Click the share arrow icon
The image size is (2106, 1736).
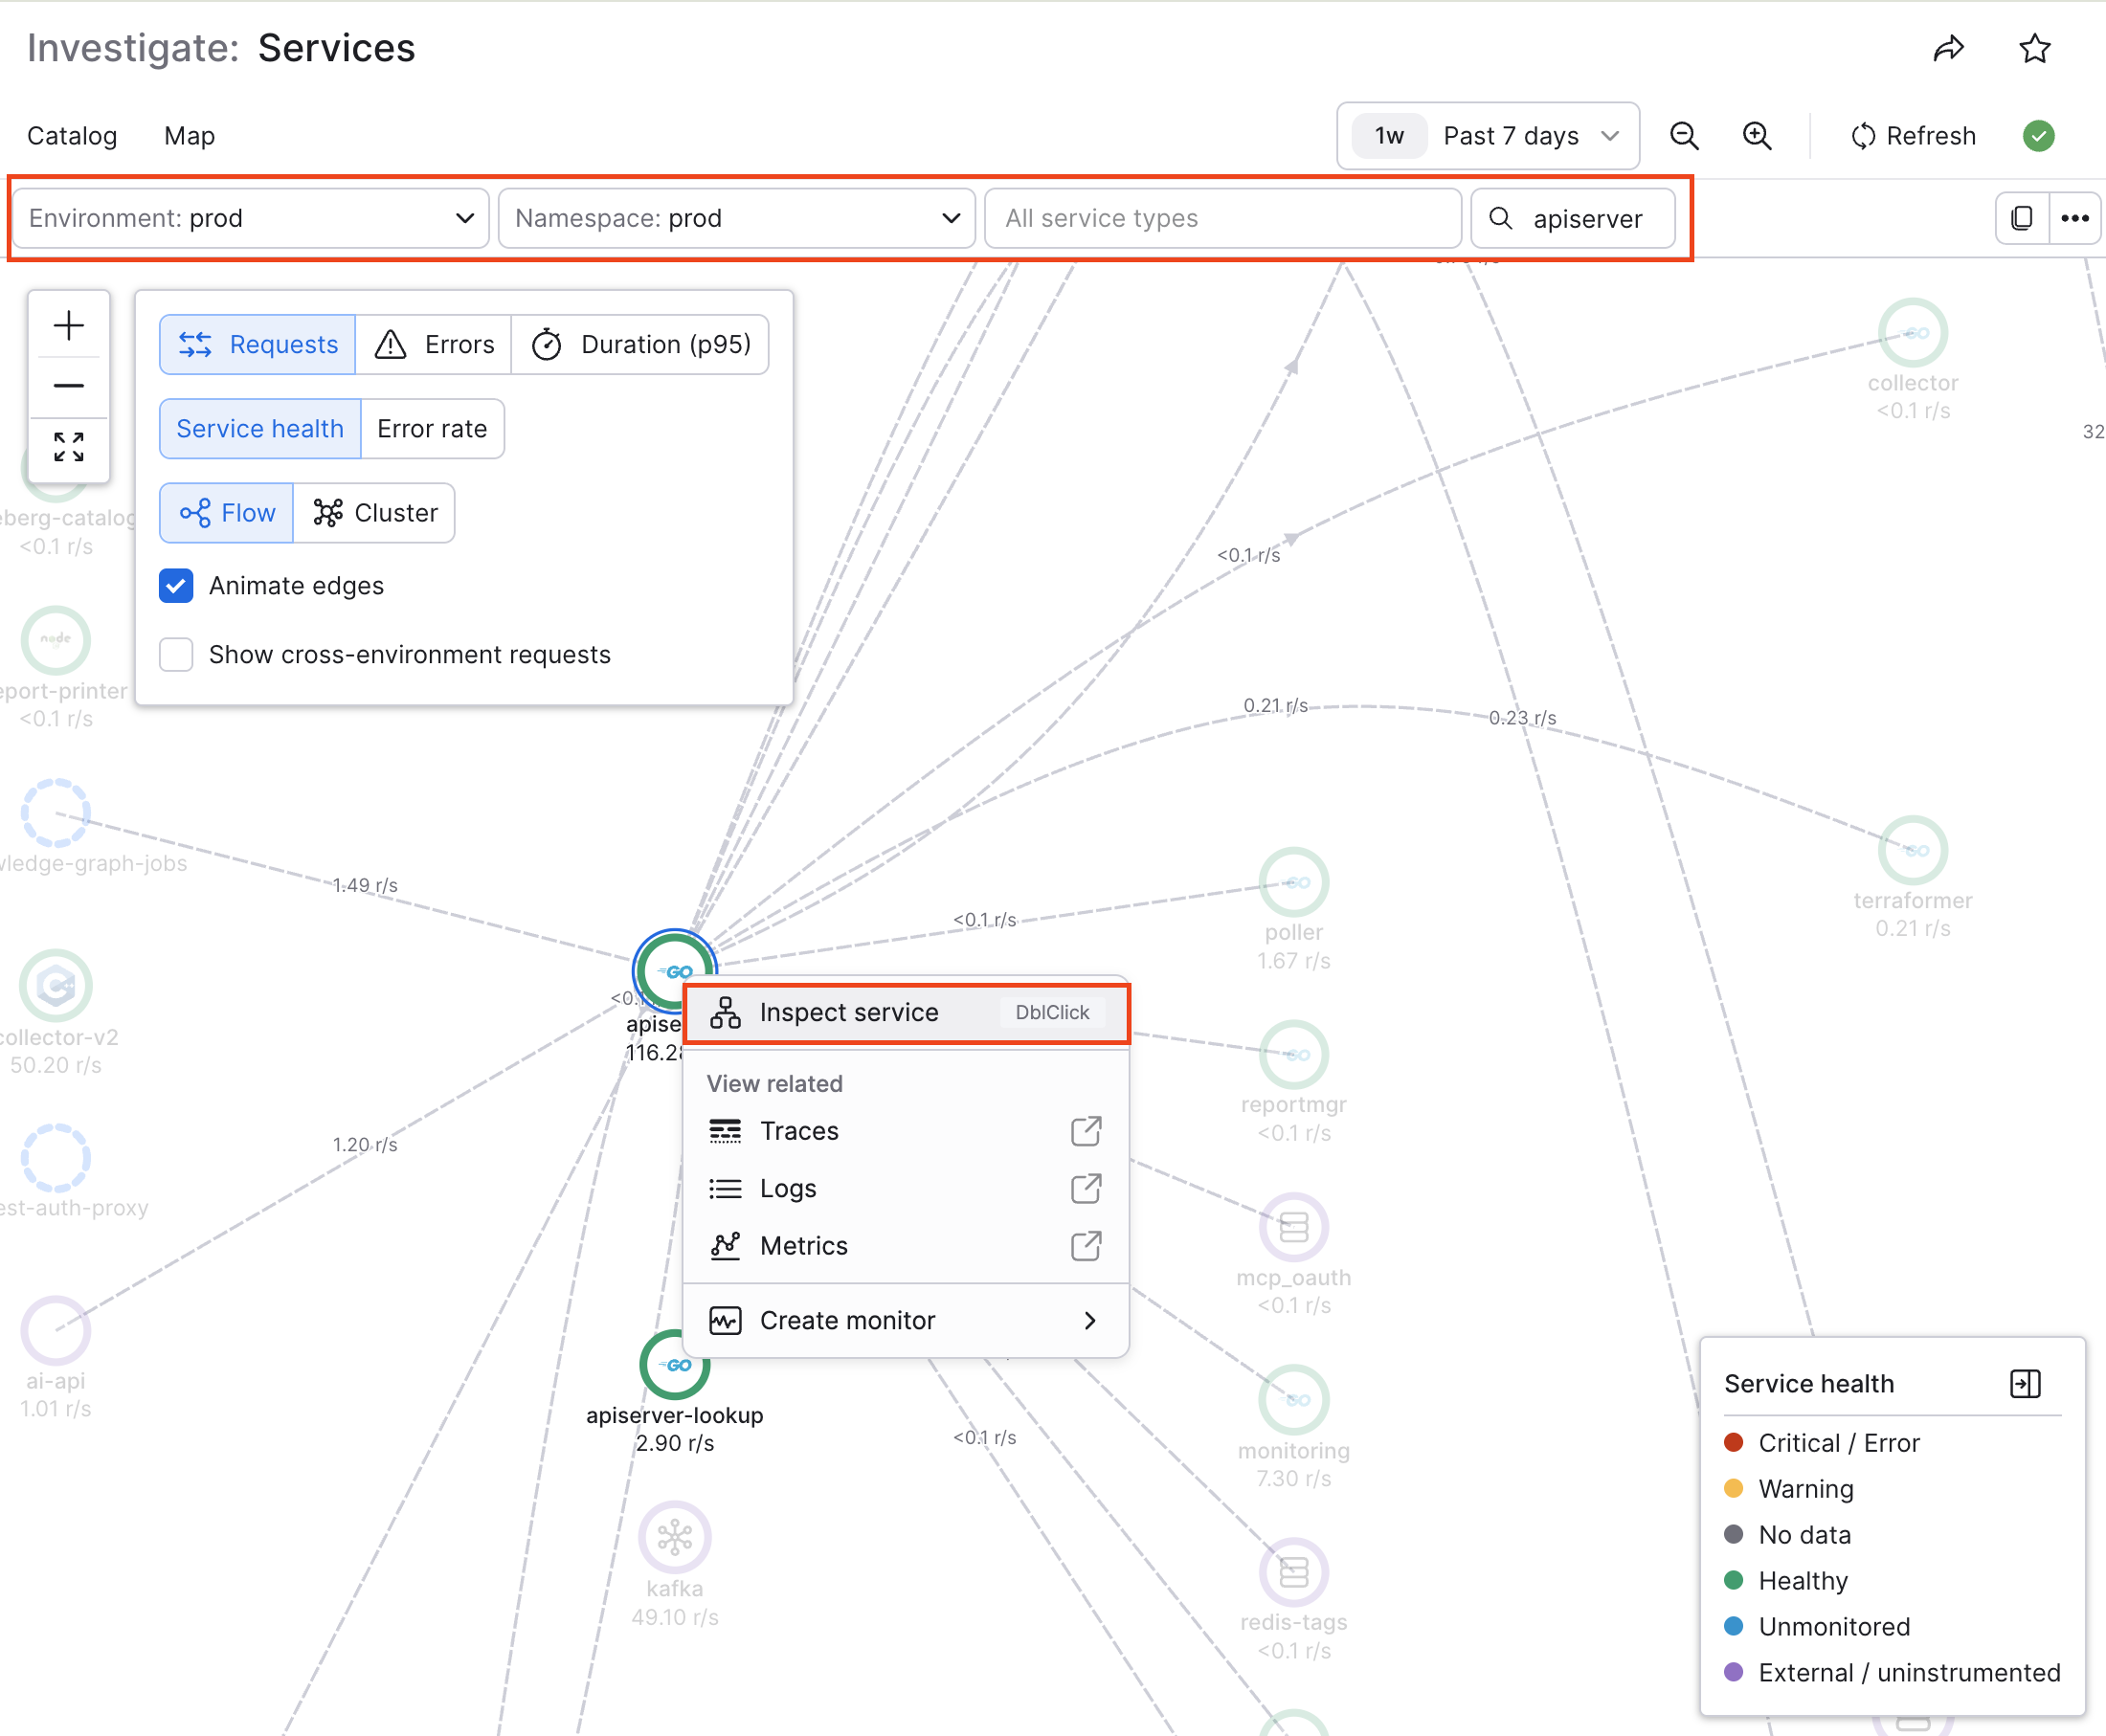coord(1948,49)
